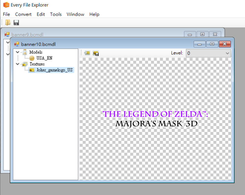Select the Textures tree node label
This screenshot has width=245, height=195.
37,64
